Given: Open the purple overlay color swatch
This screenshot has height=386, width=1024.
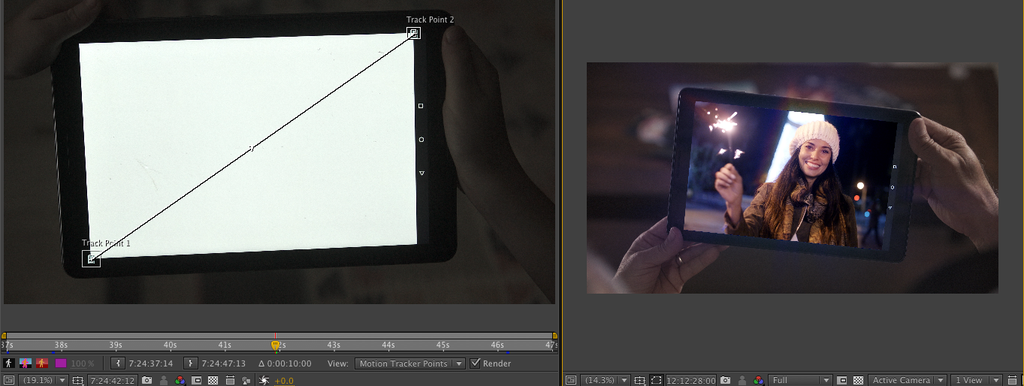Looking at the screenshot, I should click(61, 363).
